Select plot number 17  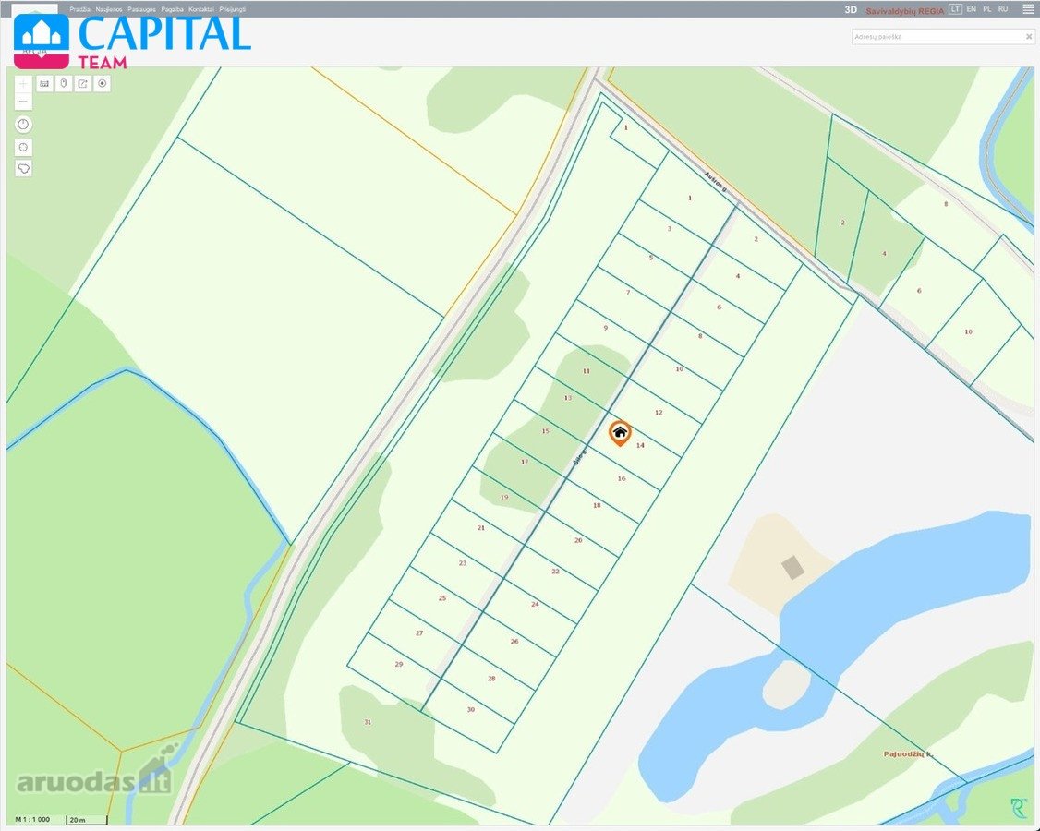[525, 463]
